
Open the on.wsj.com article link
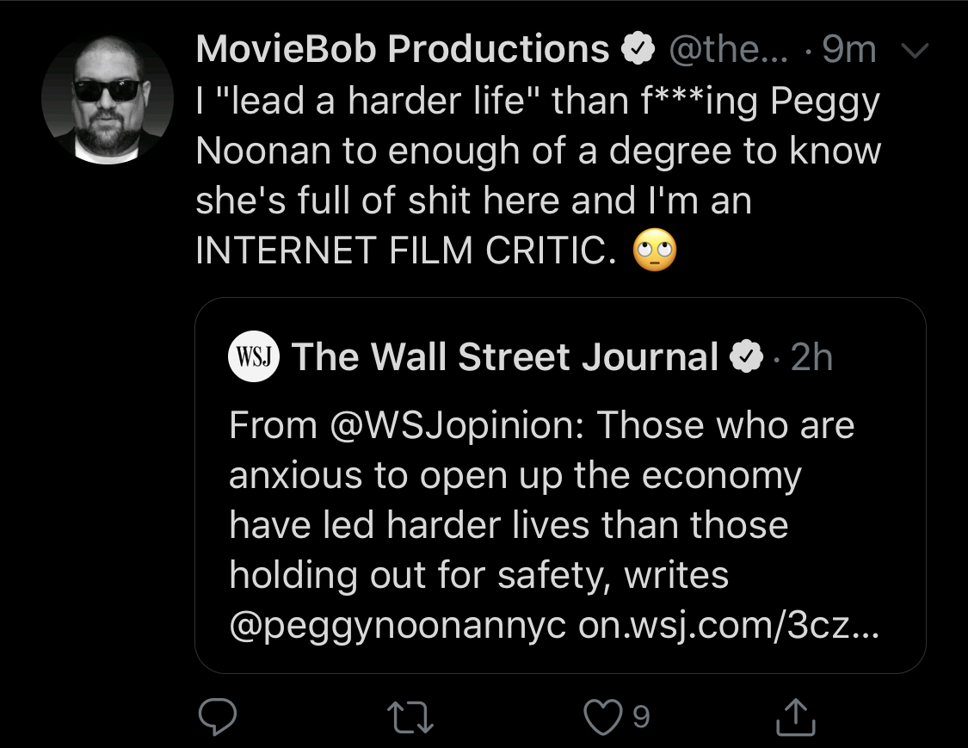pos(729,626)
